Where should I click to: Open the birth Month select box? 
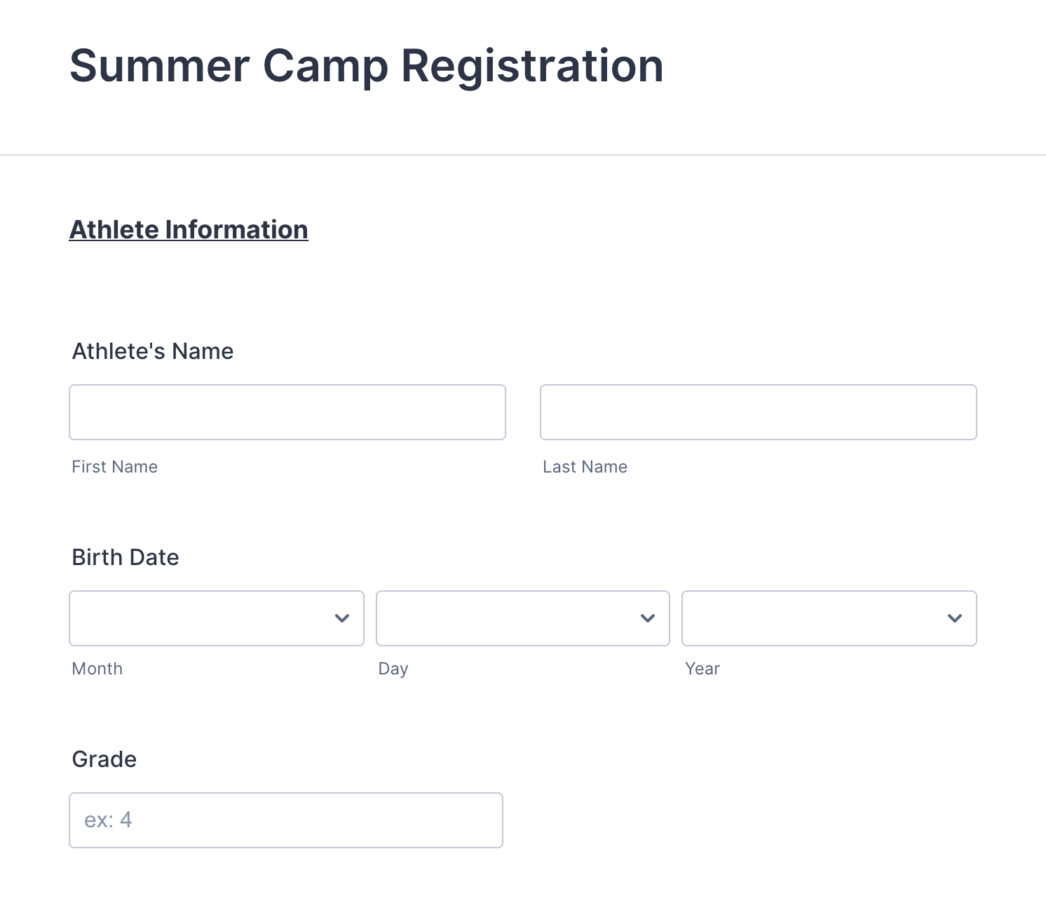pyautogui.click(x=203, y=618)
